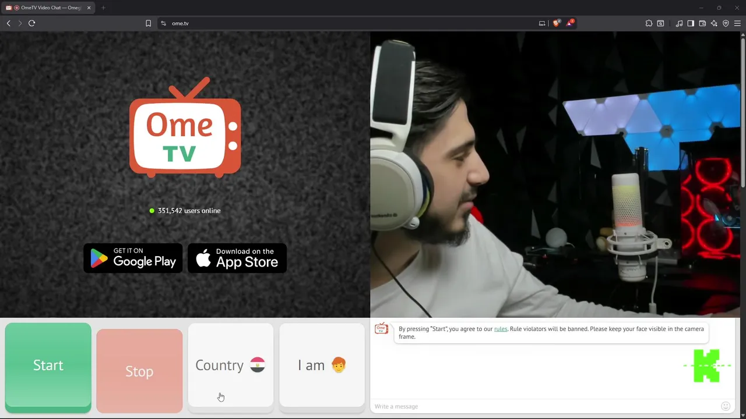Open the browser hamburger main menu
746x419 pixels.
point(737,23)
